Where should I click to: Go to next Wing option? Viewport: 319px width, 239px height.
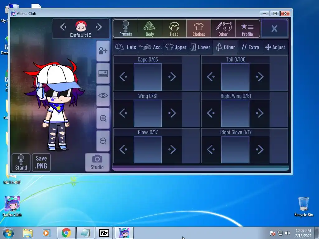coord(172,113)
